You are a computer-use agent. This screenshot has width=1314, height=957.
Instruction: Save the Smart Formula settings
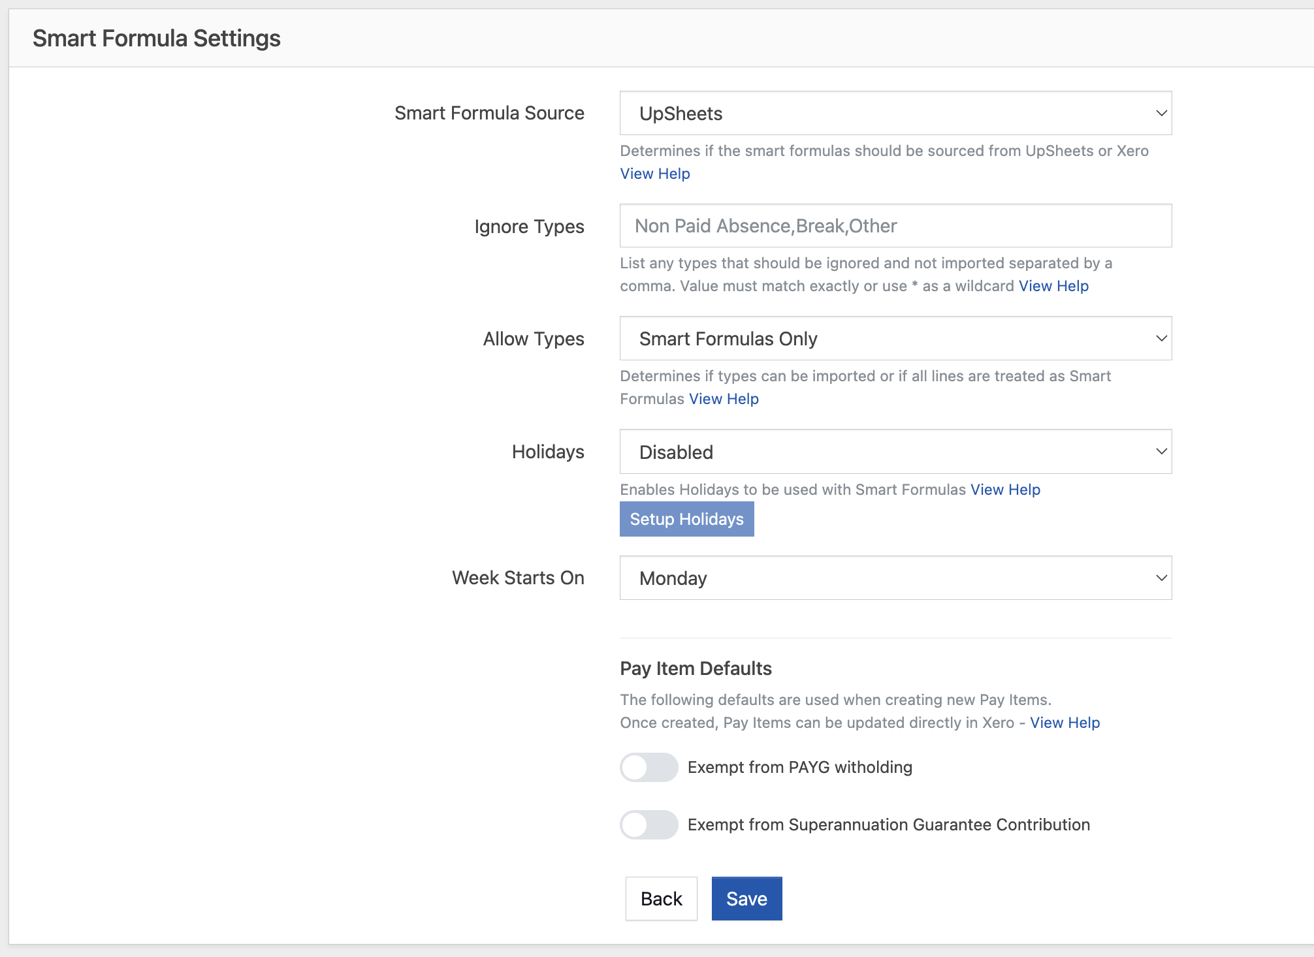(746, 899)
